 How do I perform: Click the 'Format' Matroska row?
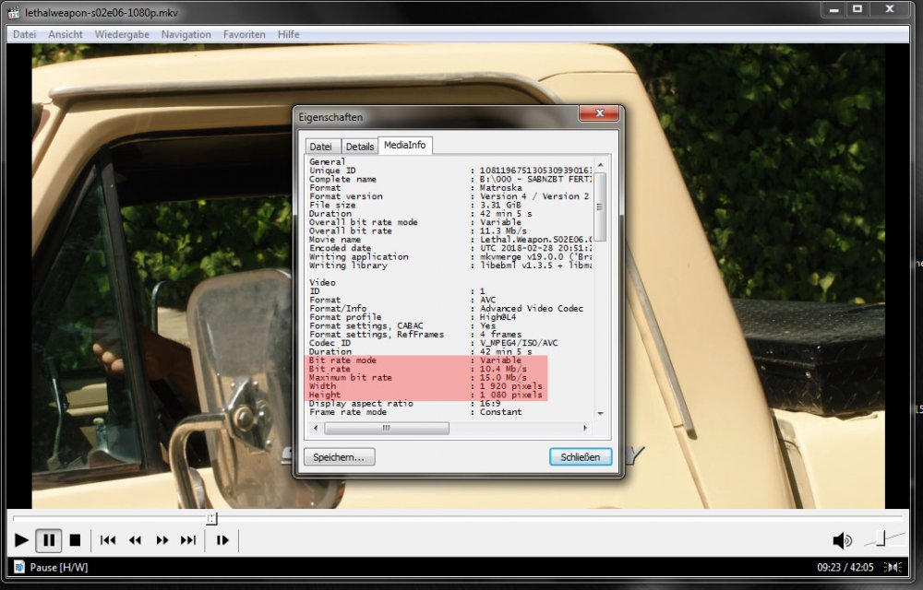pyautogui.click(x=415, y=187)
